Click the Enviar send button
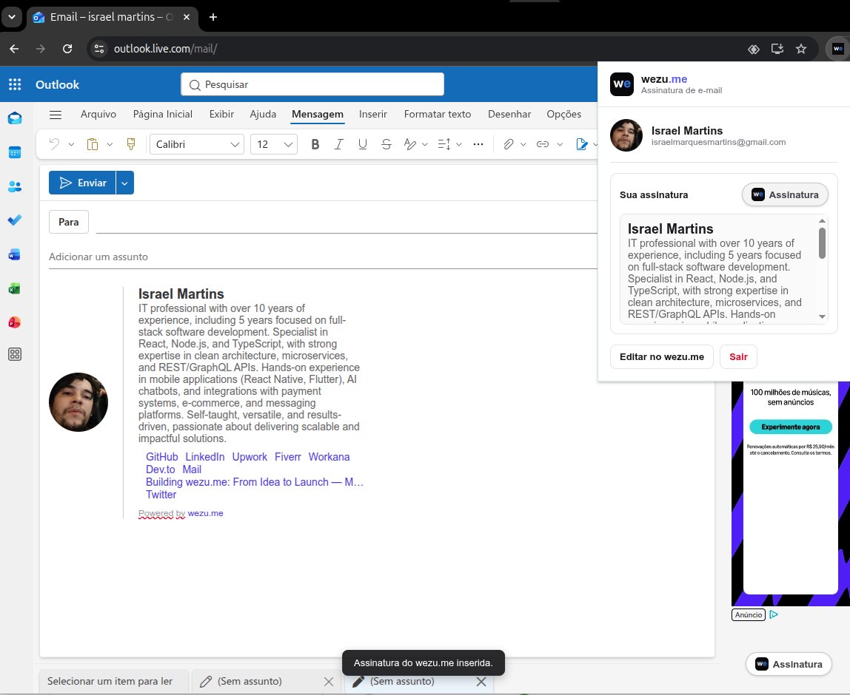Image resolution: width=850 pixels, height=695 pixels. click(82, 183)
